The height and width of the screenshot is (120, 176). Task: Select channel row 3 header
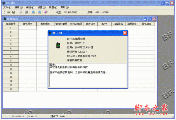point(11,36)
